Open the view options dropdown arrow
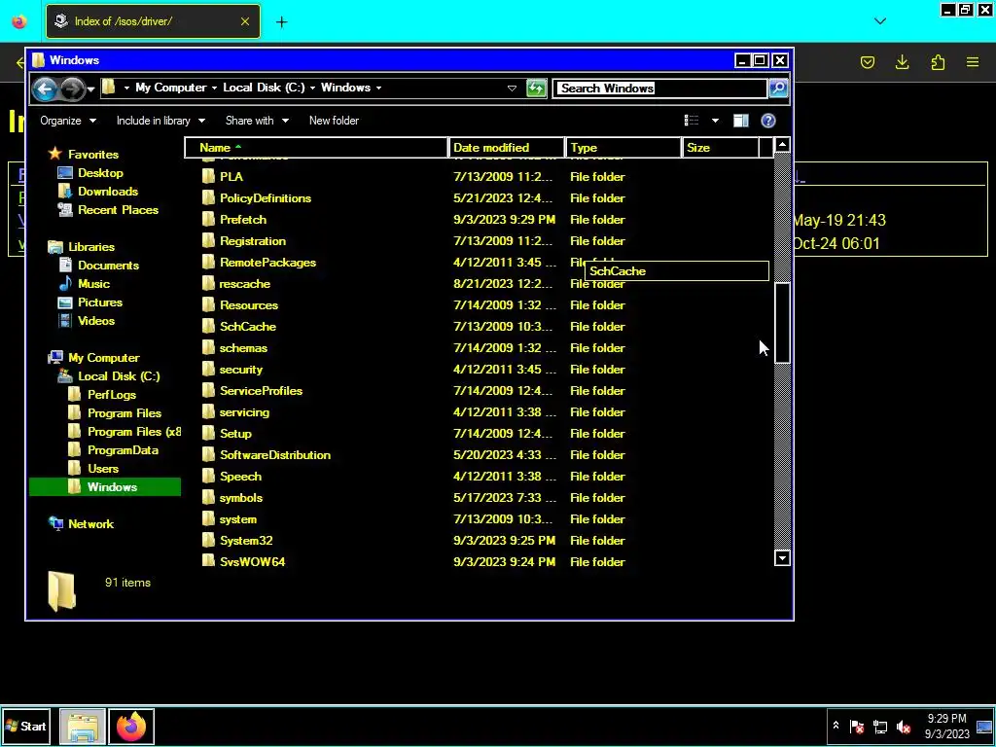The width and height of the screenshot is (996, 747). [x=715, y=121]
